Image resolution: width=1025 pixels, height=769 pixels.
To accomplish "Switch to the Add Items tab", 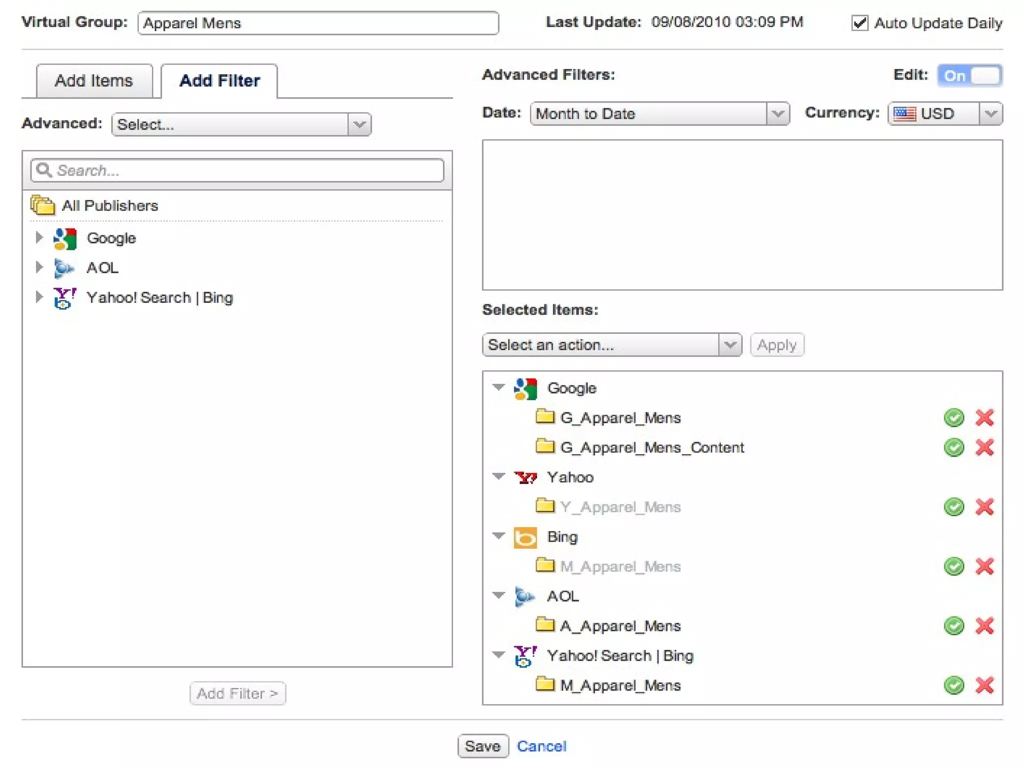I will coord(94,81).
